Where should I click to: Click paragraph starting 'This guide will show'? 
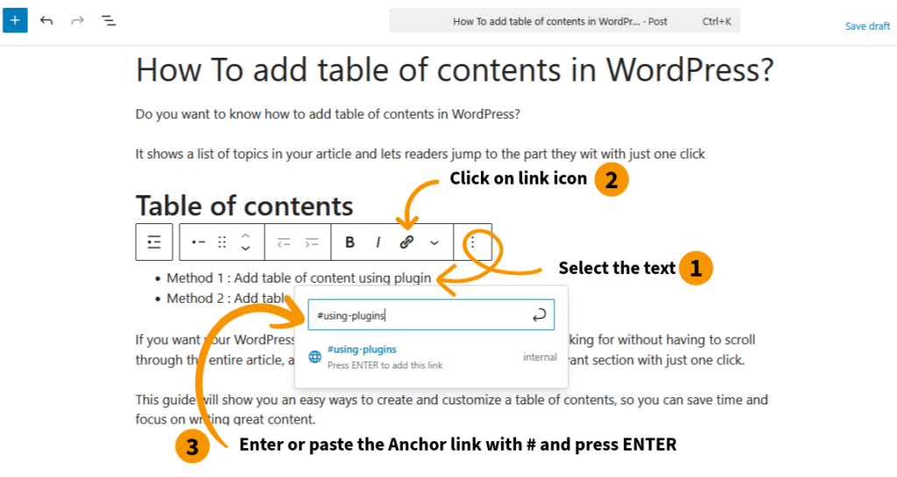point(451,409)
